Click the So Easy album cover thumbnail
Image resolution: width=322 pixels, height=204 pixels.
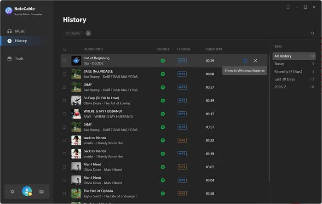[76, 101]
